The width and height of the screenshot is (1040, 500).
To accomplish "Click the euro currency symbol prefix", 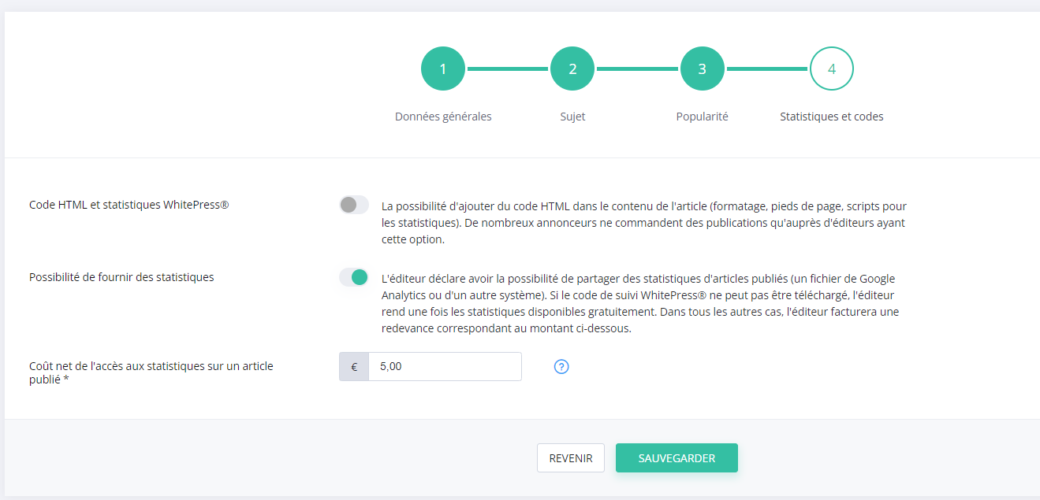I will (x=354, y=367).
